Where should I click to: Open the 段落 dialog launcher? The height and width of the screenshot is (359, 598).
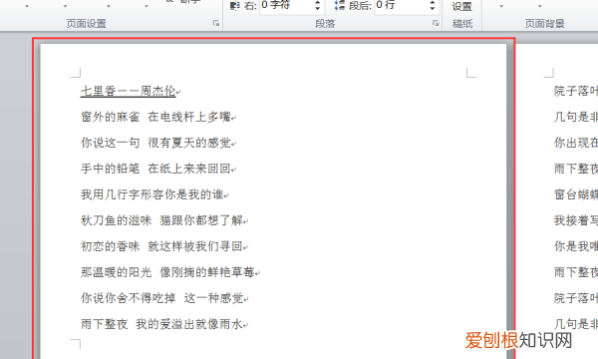click(x=436, y=23)
